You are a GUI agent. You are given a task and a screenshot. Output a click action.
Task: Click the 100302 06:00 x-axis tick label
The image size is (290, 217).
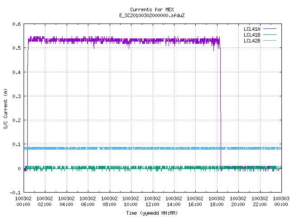pos(87,202)
